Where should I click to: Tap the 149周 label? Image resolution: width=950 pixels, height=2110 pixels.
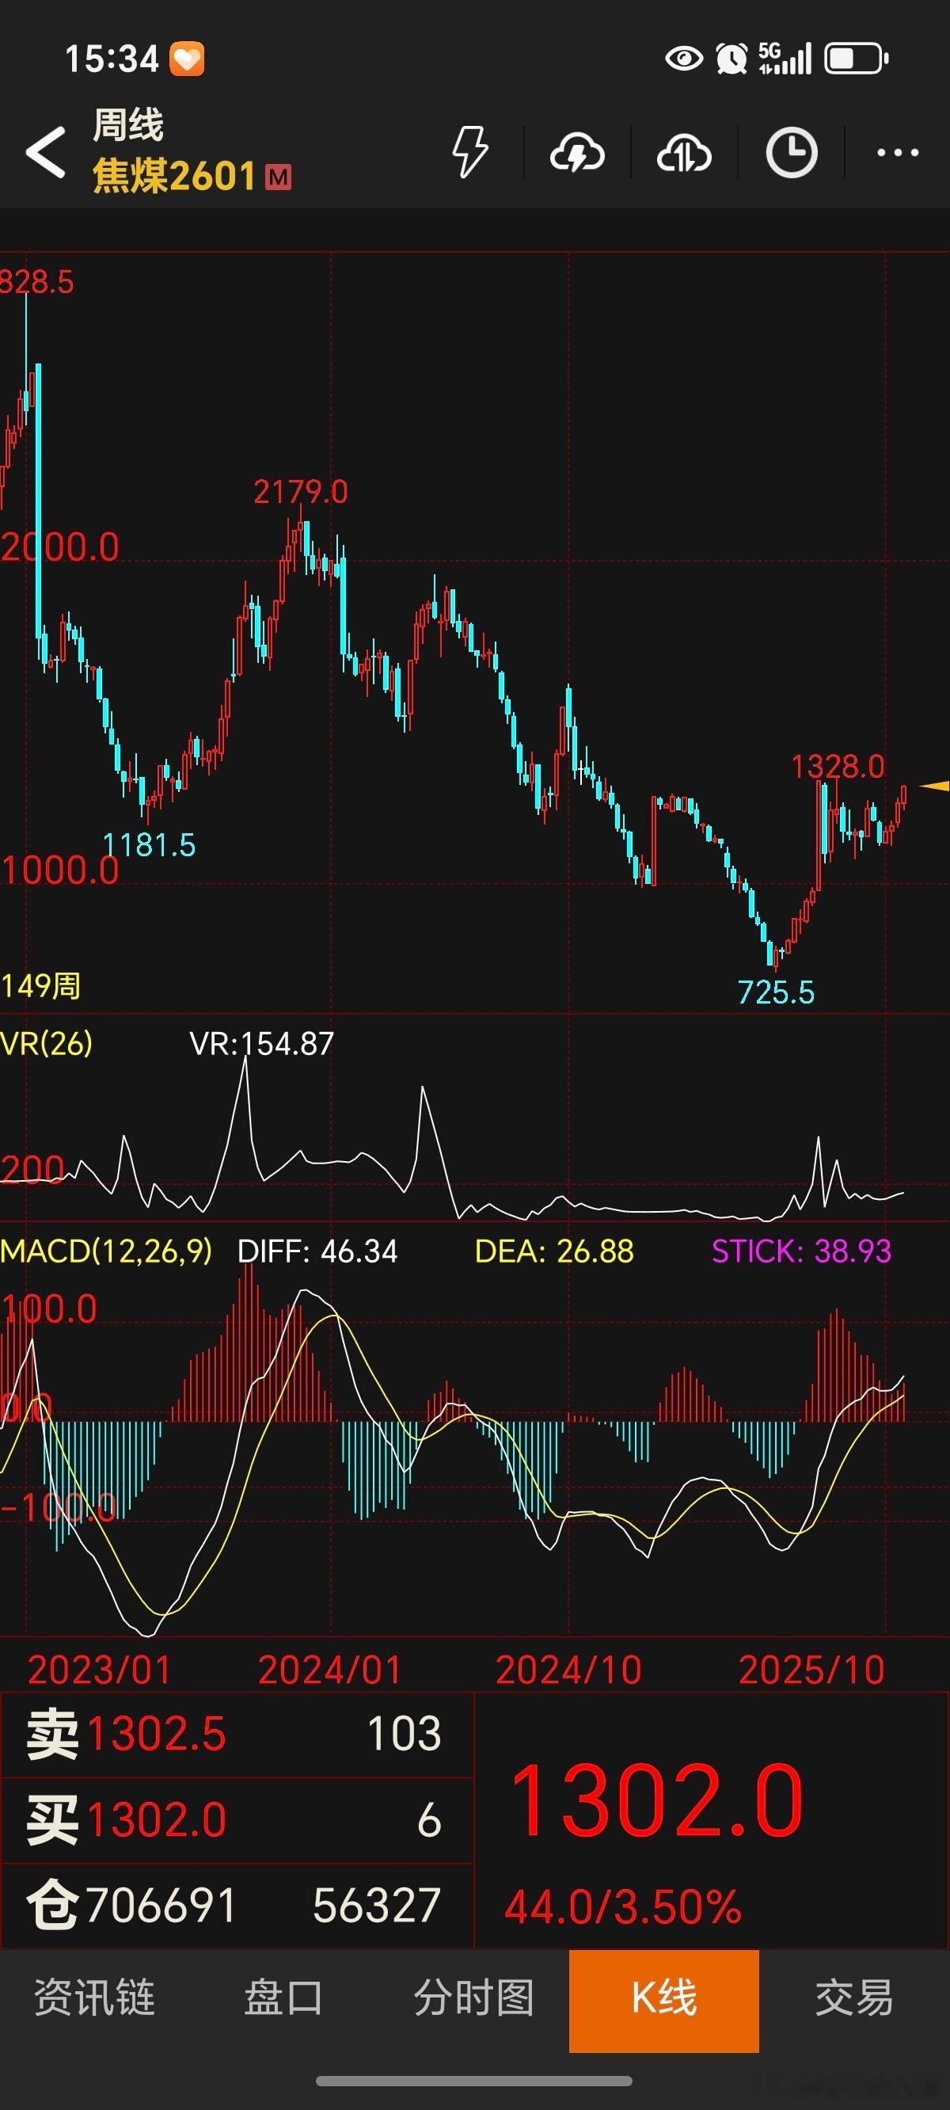(x=41, y=985)
